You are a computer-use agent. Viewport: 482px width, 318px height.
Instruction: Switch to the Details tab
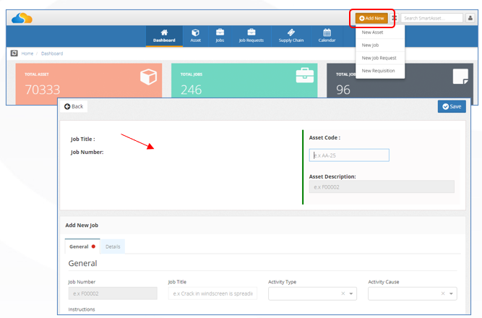pos(113,246)
